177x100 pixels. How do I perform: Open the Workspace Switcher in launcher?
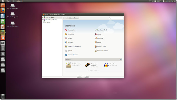[x=3, y=43]
